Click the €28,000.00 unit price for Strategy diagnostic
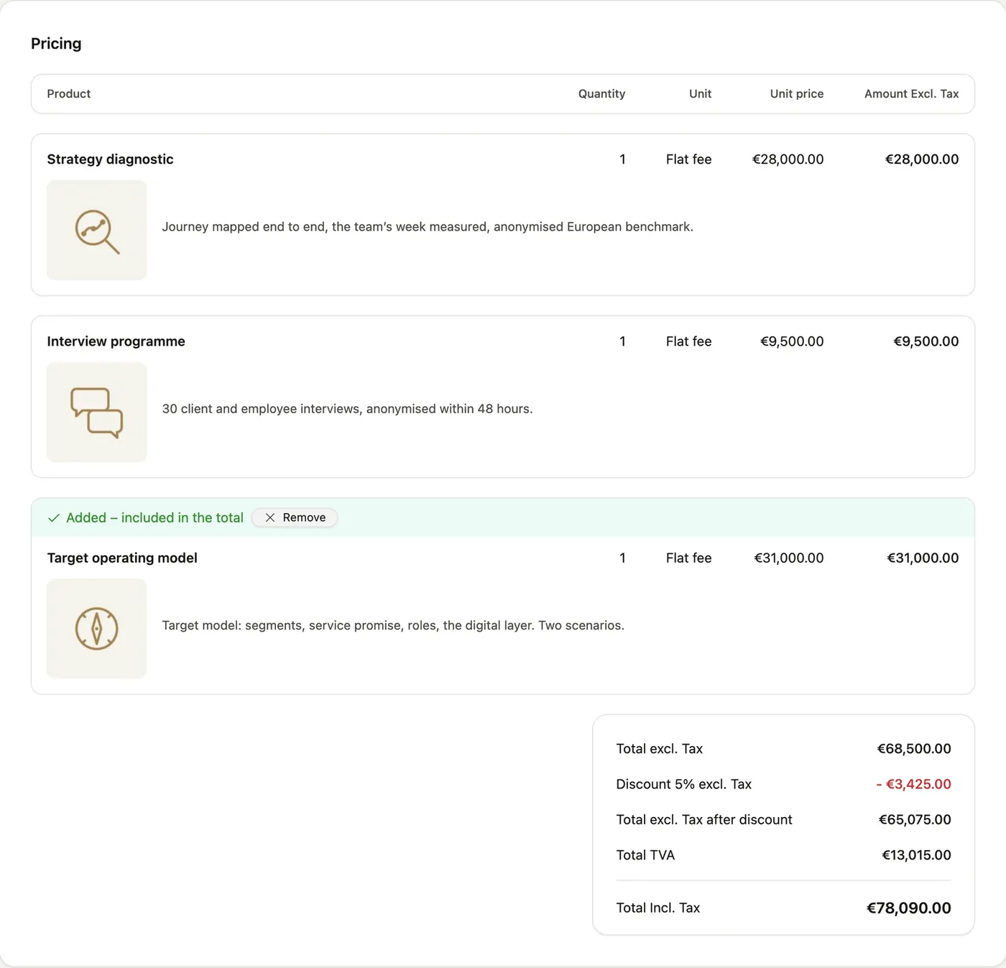1006x968 pixels. point(788,160)
